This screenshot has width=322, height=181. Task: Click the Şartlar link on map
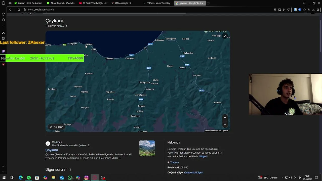click(x=225, y=131)
